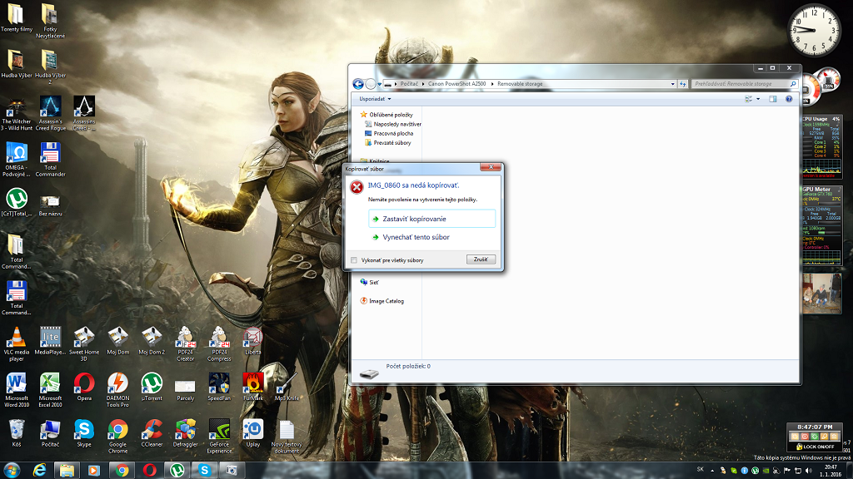Image resolution: width=853 pixels, height=479 pixels.
Task: Click the red error icon in copy dialog
Action: click(x=357, y=187)
